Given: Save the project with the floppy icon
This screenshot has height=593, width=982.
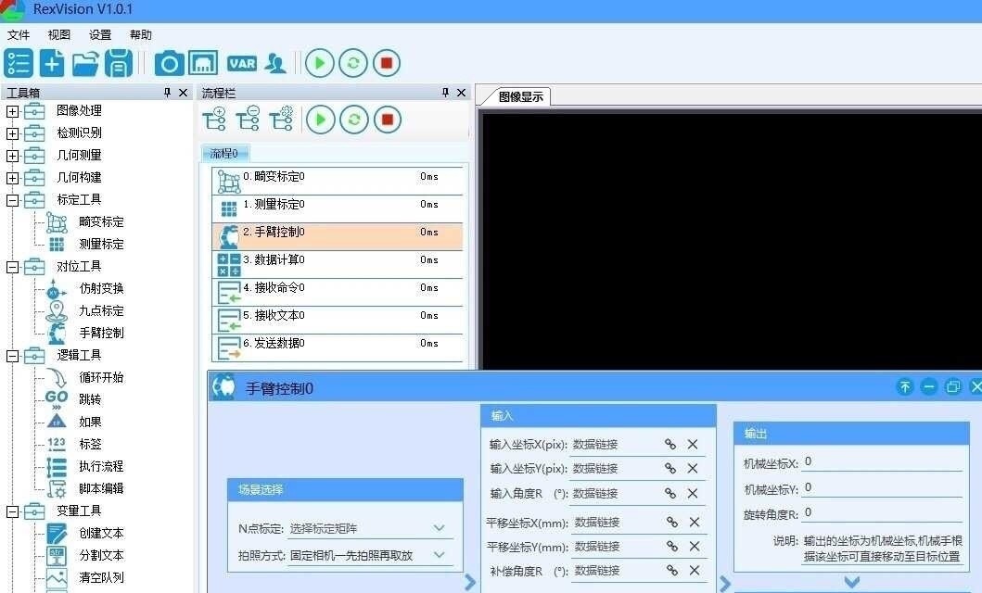Looking at the screenshot, I should [119, 63].
